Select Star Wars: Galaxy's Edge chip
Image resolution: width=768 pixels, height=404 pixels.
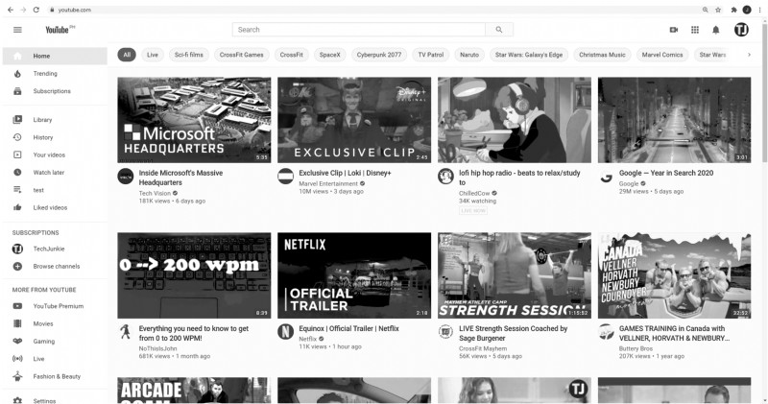(529, 55)
